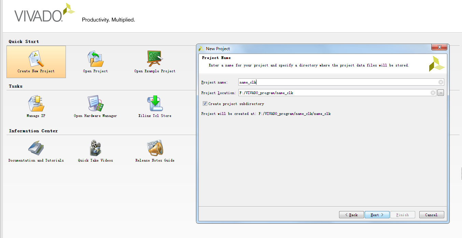Click the Create New Project icon
Screen dimensions: 462x238
pyautogui.click(x=36, y=59)
